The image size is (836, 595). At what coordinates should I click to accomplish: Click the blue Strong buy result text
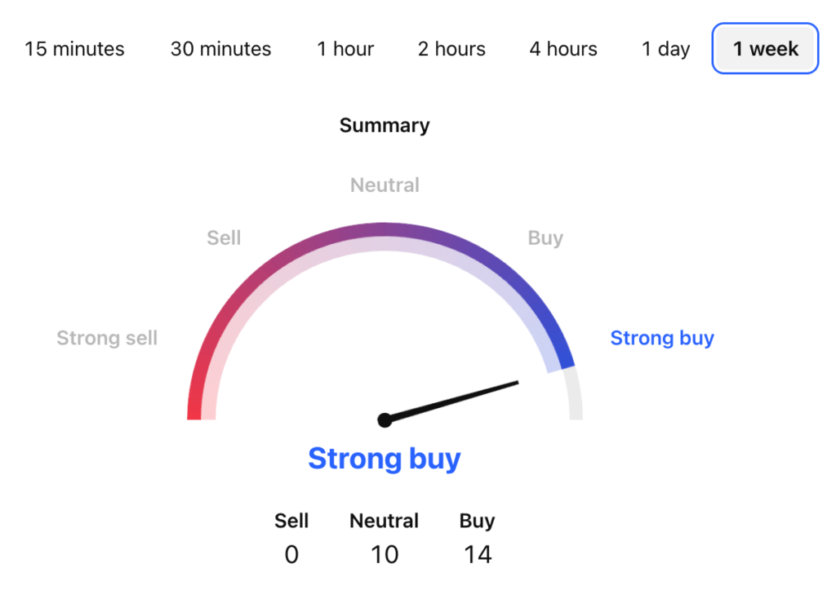[x=385, y=459]
